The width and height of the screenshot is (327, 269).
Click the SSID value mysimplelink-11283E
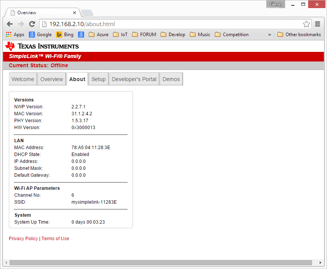coord(94,202)
